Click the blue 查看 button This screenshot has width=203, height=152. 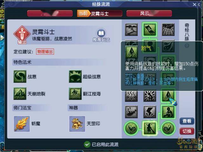point(187,121)
